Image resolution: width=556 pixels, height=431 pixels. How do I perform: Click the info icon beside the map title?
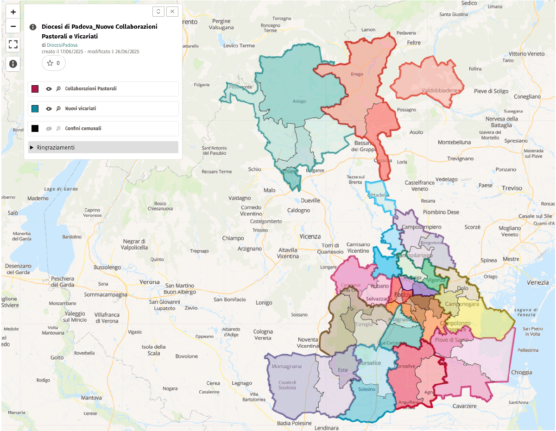click(33, 27)
